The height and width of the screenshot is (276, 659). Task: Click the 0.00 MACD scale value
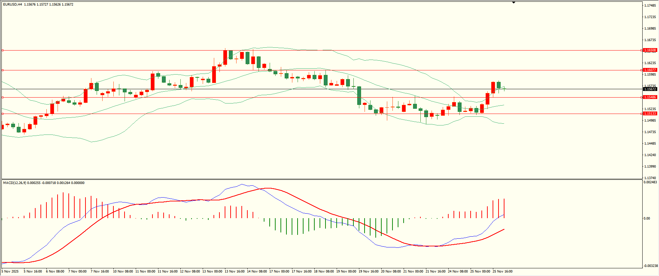(646, 219)
